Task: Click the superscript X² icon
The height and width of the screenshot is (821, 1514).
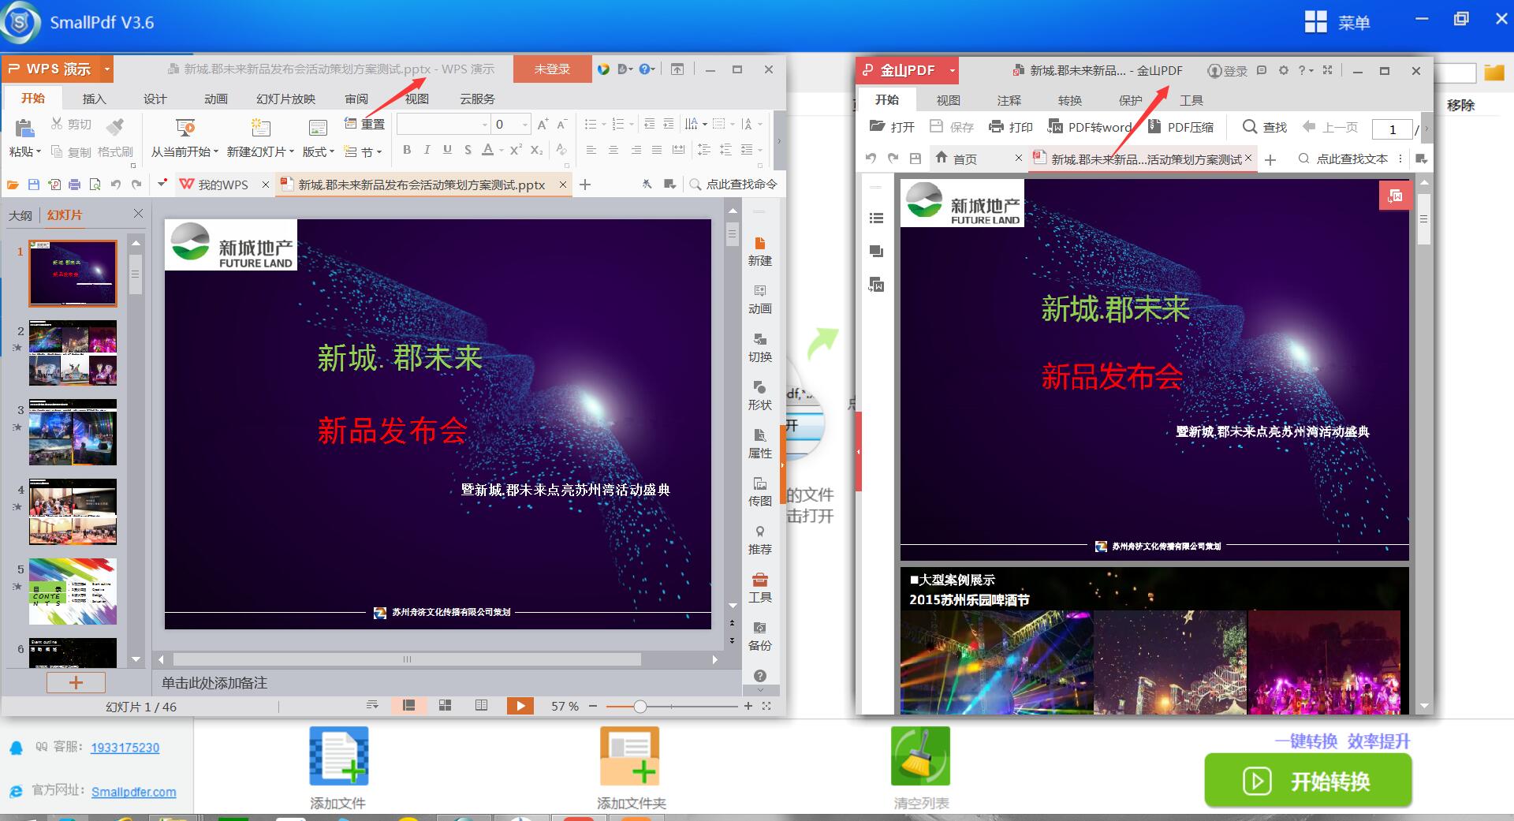Action: [x=516, y=149]
